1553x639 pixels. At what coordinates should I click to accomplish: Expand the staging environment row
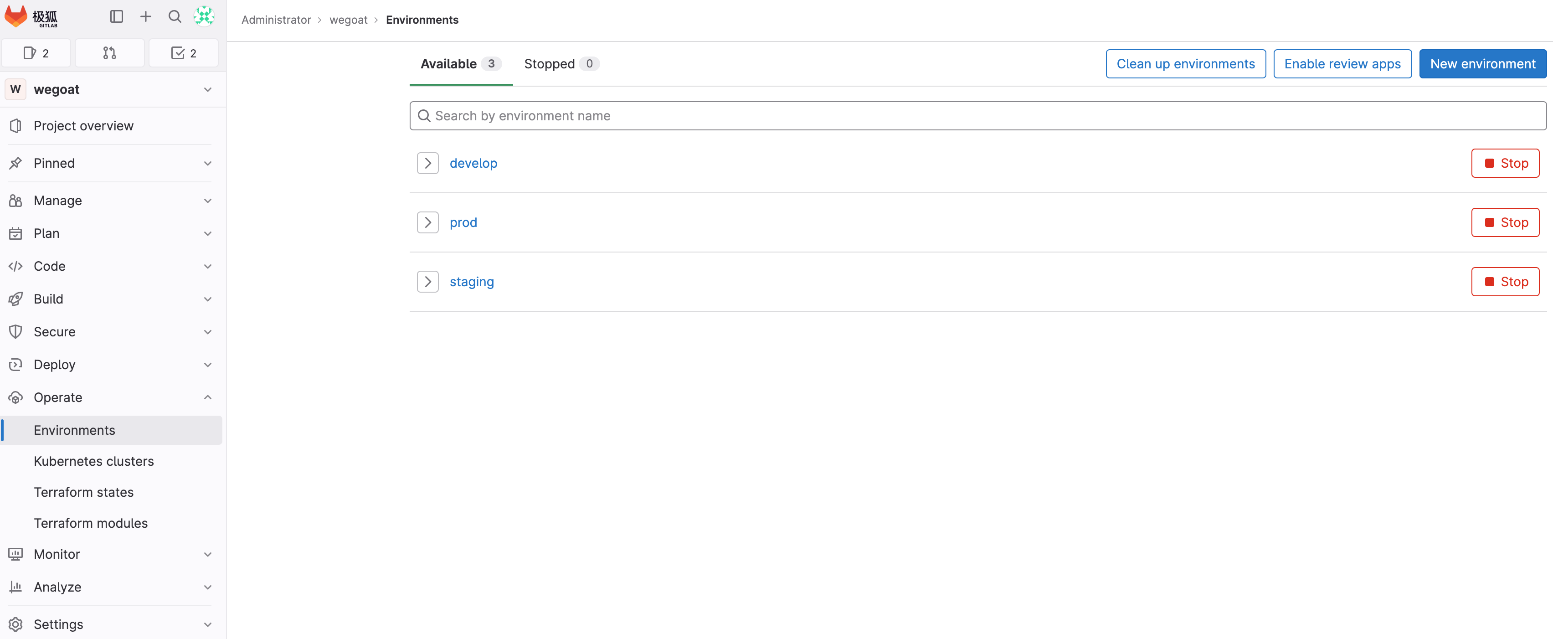pos(427,282)
